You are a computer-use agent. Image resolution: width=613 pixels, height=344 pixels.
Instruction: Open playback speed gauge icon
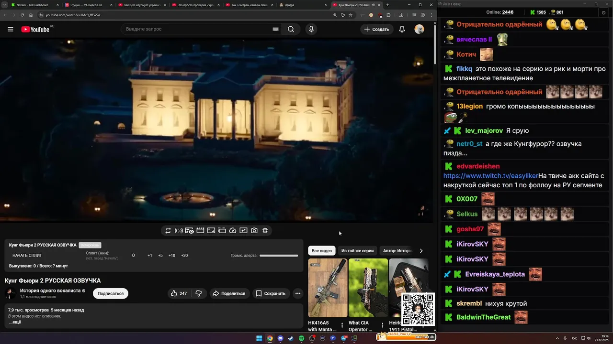[x=233, y=230]
